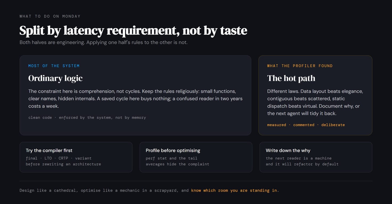Click the paragraph starting "The constraint here is comprehension"
392x204 pixels.
pos(135,99)
